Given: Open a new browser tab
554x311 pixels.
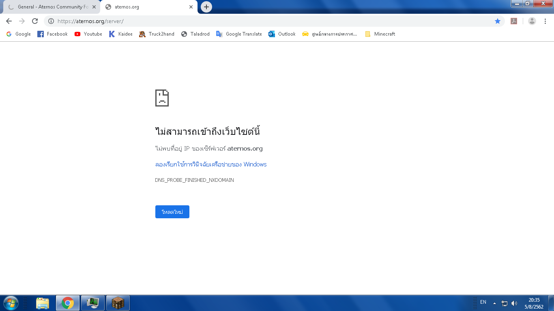Looking at the screenshot, I should tap(206, 7).
